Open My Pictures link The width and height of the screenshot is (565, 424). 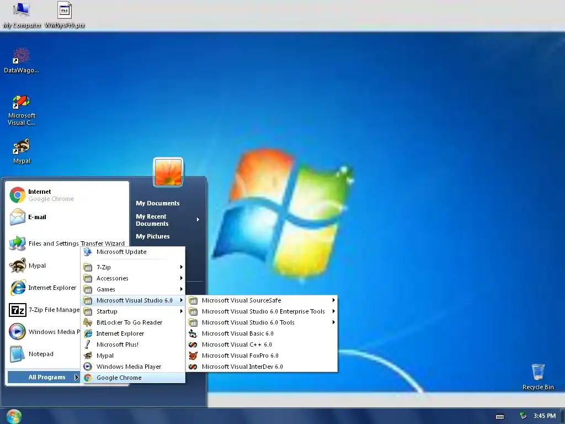(152, 236)
